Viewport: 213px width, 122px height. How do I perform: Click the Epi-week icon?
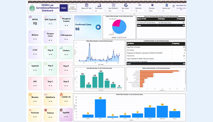coord(126,5)
